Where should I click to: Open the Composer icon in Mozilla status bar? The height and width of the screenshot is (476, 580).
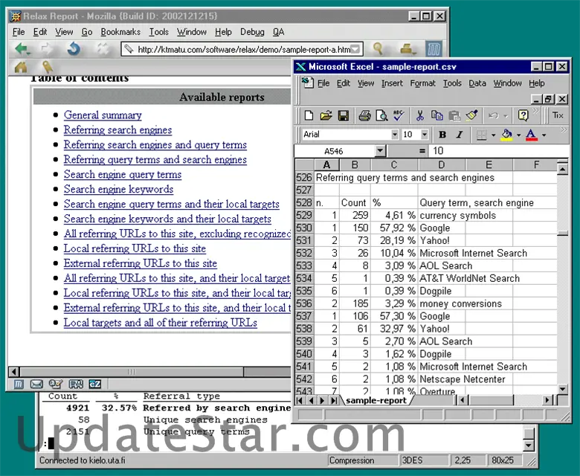[56, 384]
